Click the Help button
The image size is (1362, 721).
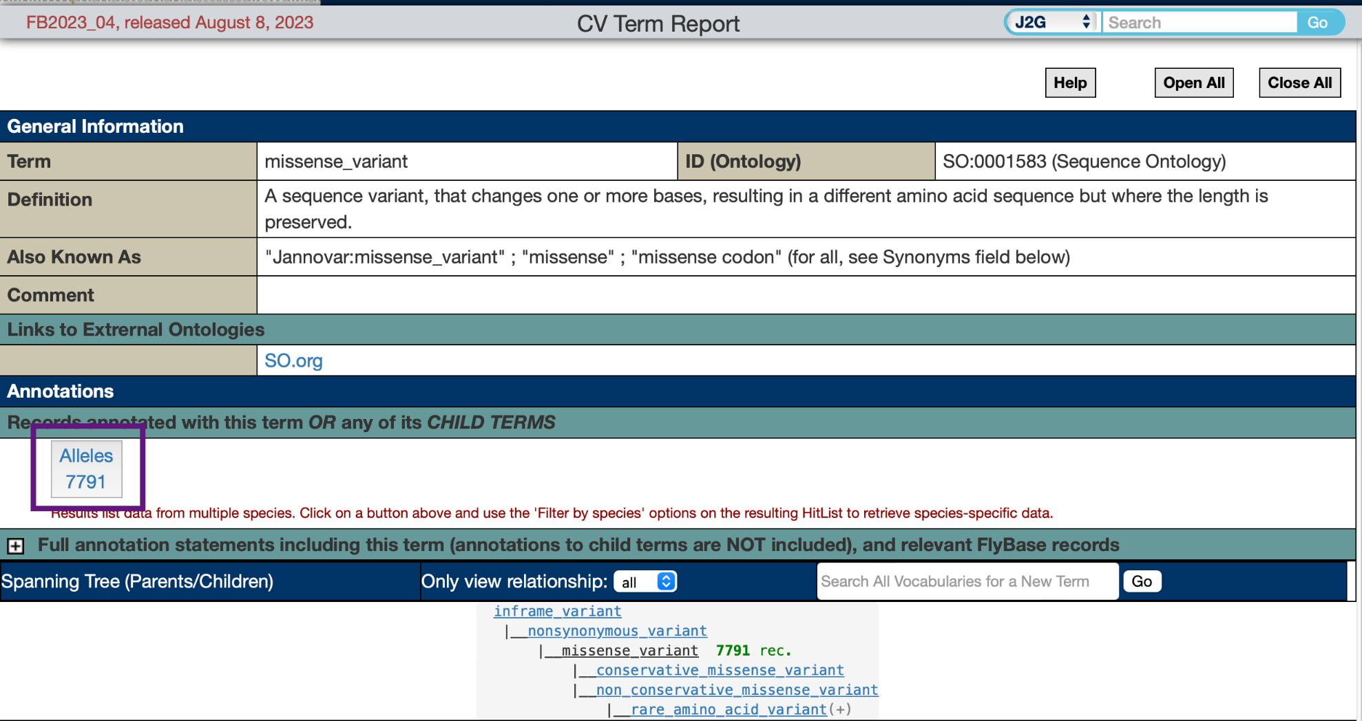[x=1069, y=83]
